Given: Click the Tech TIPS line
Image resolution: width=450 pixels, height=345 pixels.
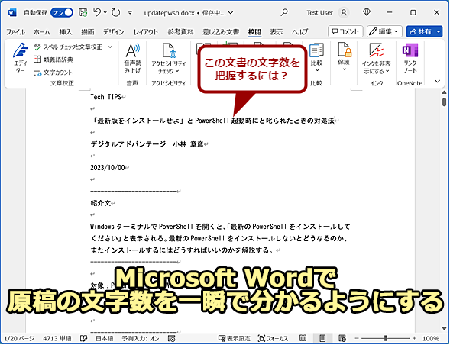Looking at the screenshot, I should pos(106,97).
